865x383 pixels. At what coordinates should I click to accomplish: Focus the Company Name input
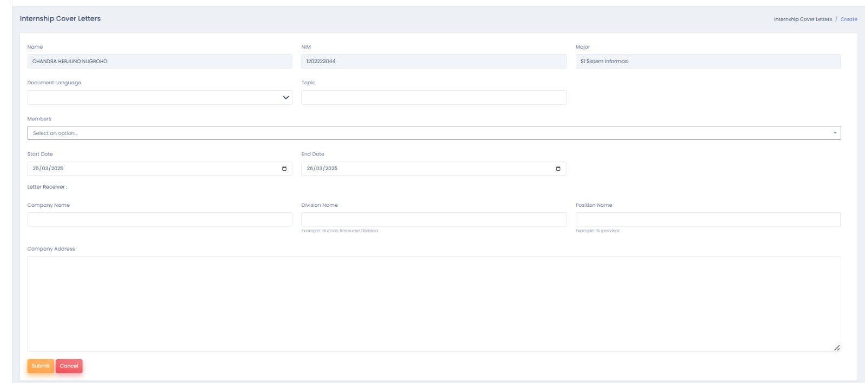[x=159, y=219]
